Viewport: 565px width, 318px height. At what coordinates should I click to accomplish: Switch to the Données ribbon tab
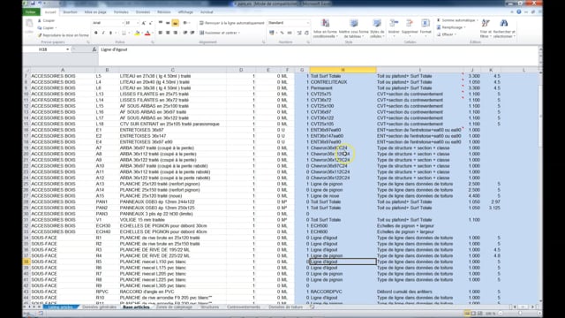143,11
